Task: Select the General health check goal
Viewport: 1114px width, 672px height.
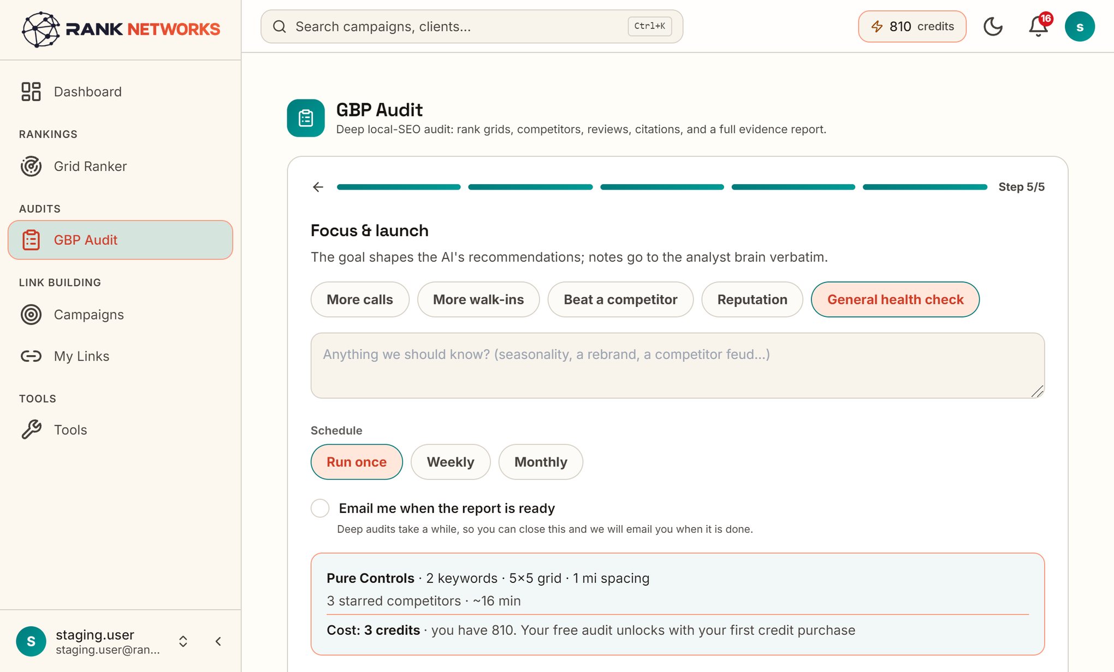Action: pyautogui.click(x=895, y=299)
